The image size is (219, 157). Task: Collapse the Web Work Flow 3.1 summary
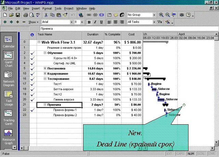(x=39, y=42)
